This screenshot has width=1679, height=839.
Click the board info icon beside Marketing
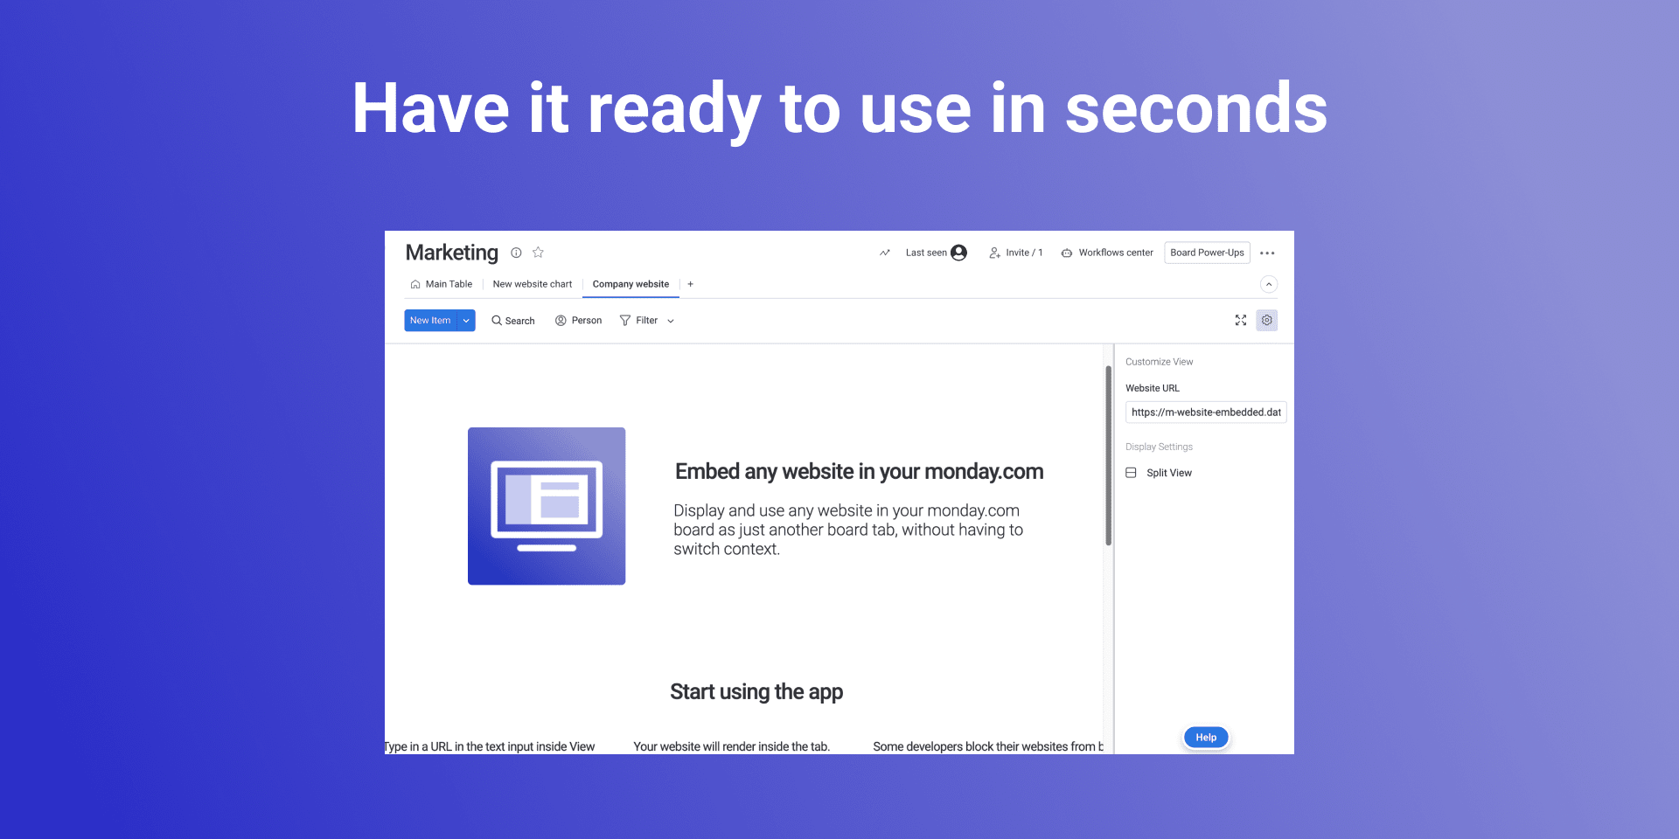tap(516, 253)
